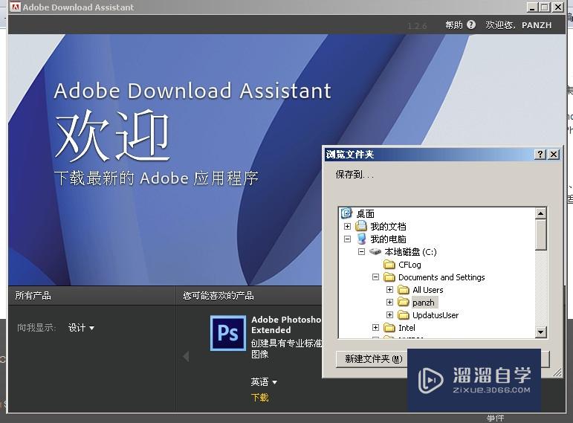Select 我的文档 label in the tree
The image size is (573, 423).
click(x=388, y=226)
